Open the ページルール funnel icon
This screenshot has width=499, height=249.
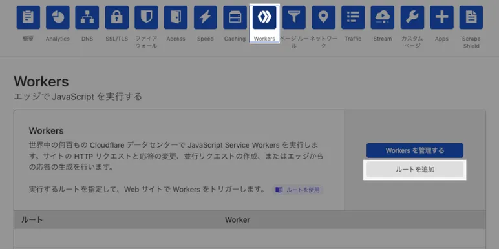[x=294, y=17]
